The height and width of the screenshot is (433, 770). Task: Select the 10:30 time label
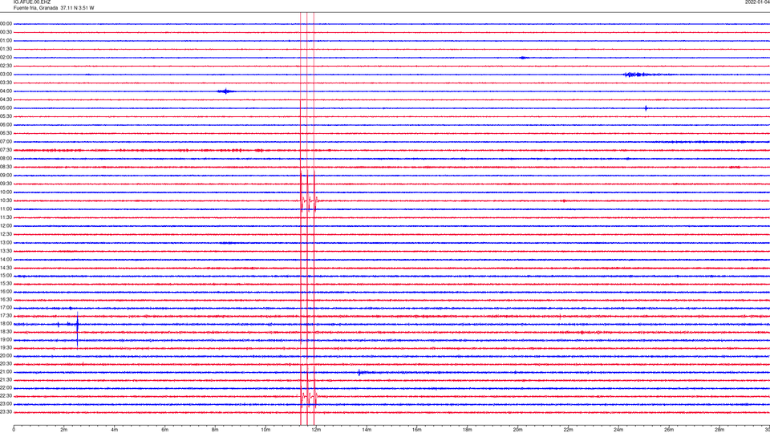[x=6, y=200]
